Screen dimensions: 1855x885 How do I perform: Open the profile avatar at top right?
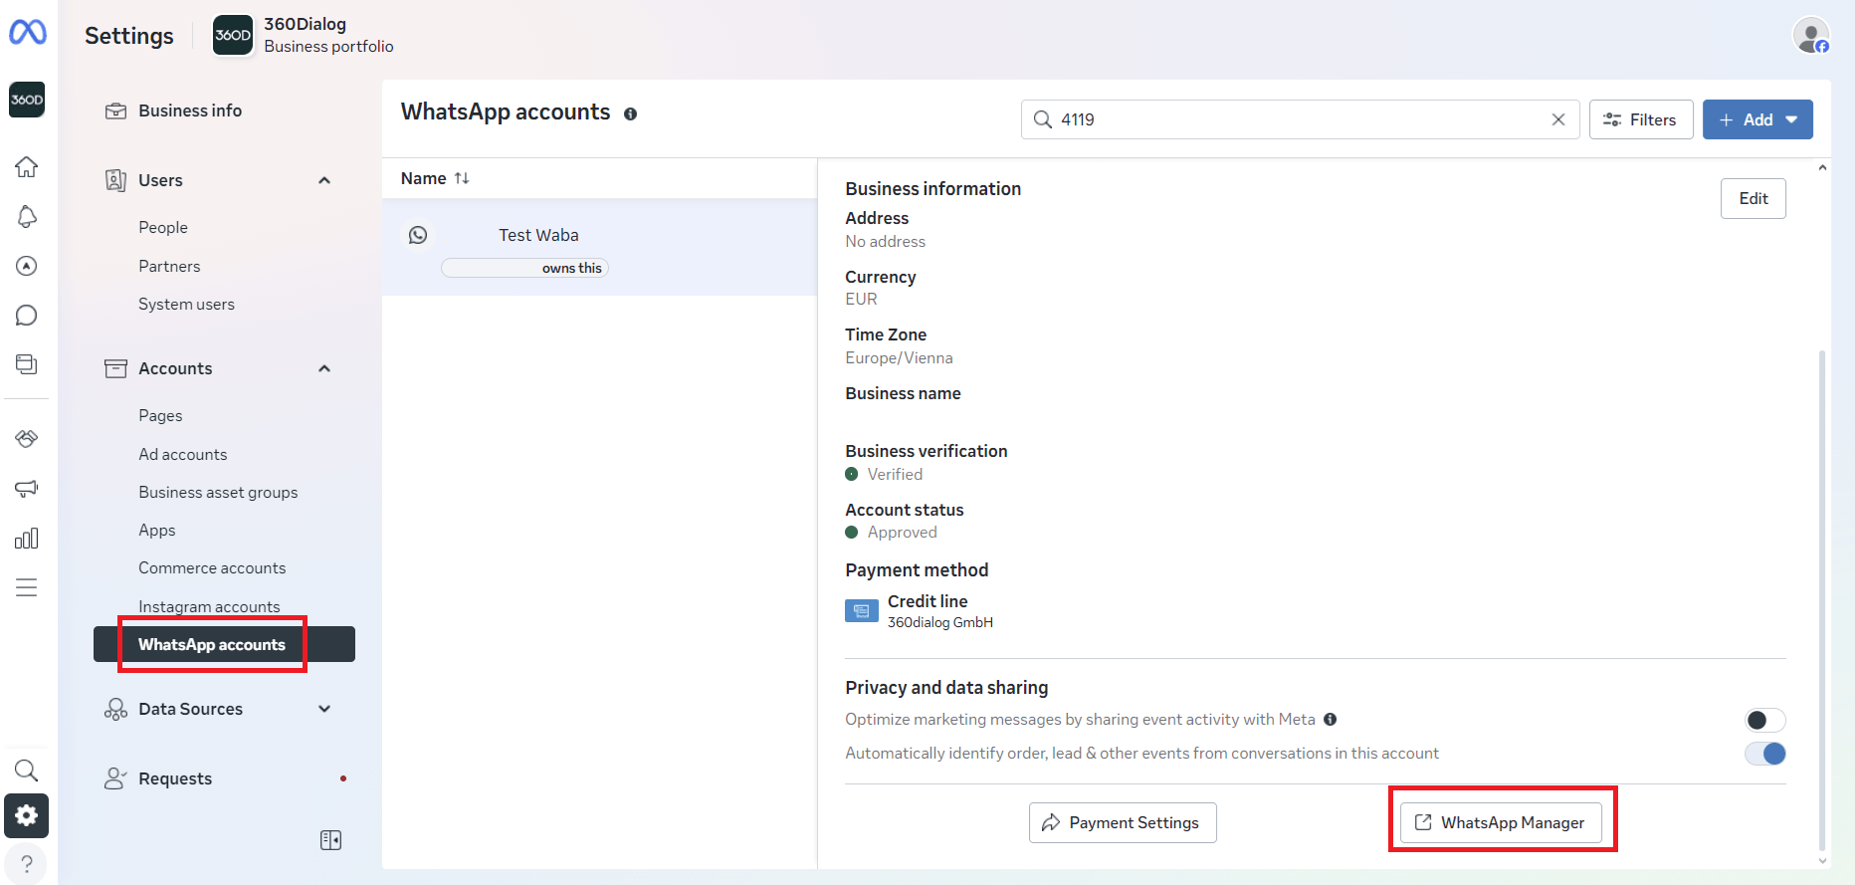click(x=1811, y=35)
